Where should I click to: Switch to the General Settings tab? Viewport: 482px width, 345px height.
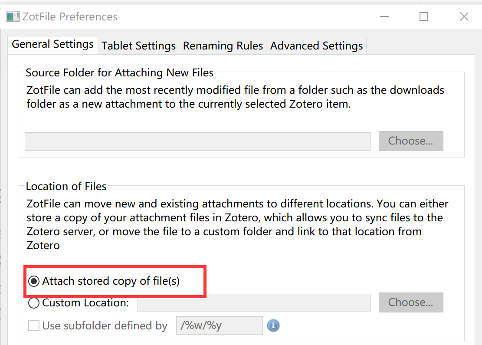(x=52, y=44)
